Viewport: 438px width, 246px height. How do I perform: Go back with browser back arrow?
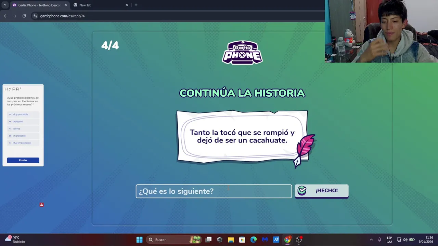(5, 16)
